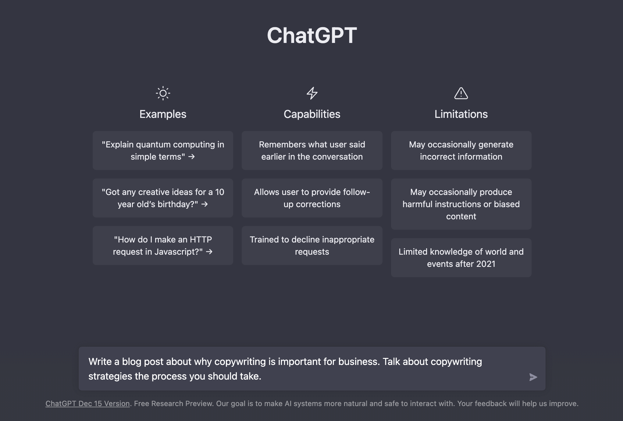Expand the Examples section
This screenshot has width=623, height=421.
163,114
